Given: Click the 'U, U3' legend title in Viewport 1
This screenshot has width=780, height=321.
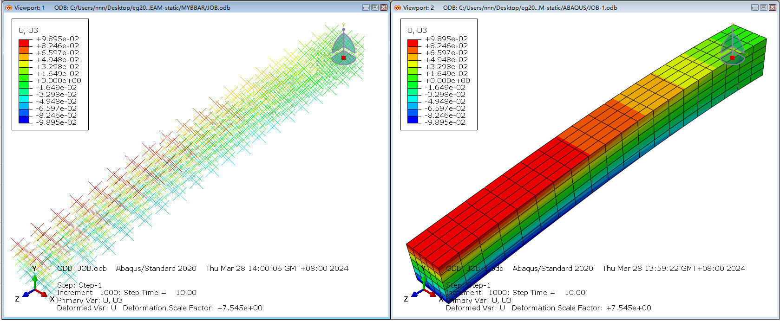Looking at the screenshot, I should point(28,31).
